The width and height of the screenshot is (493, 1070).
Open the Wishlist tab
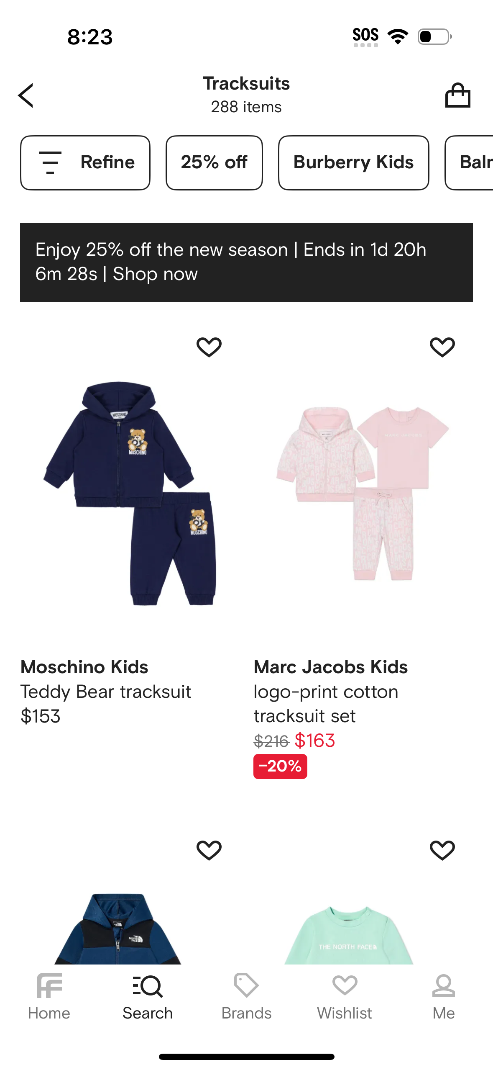tap(345, 996)
